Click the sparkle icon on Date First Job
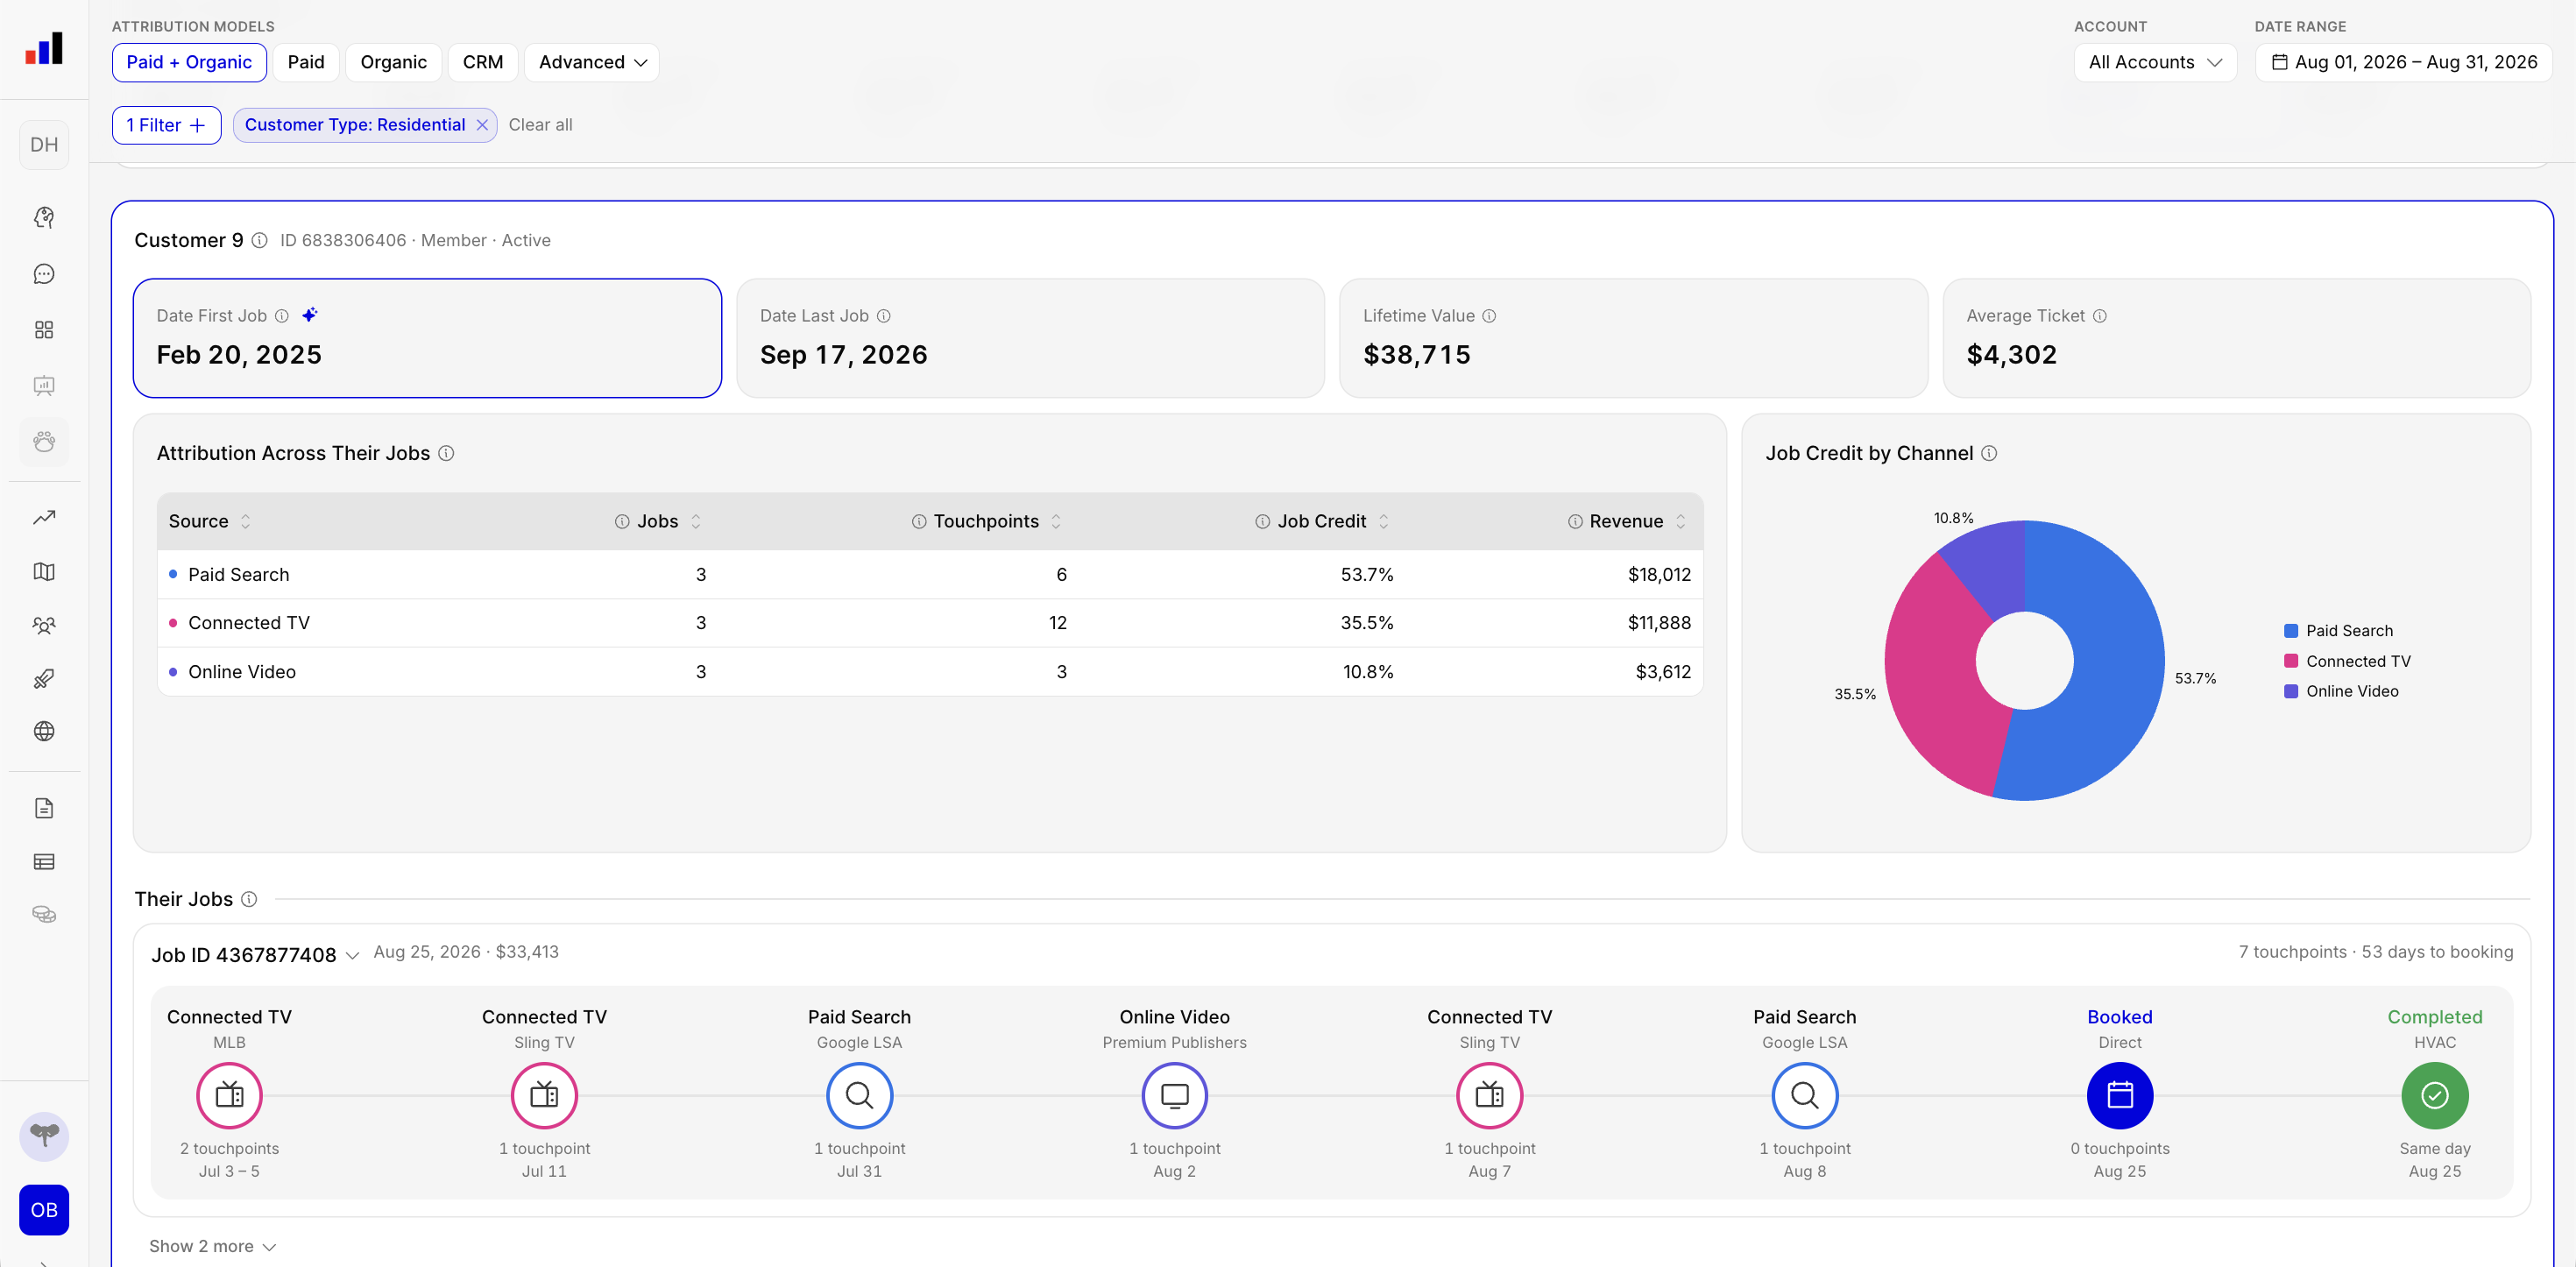Image resolution: width=2576 pixels, height=1267 pixels. [310, 315]
